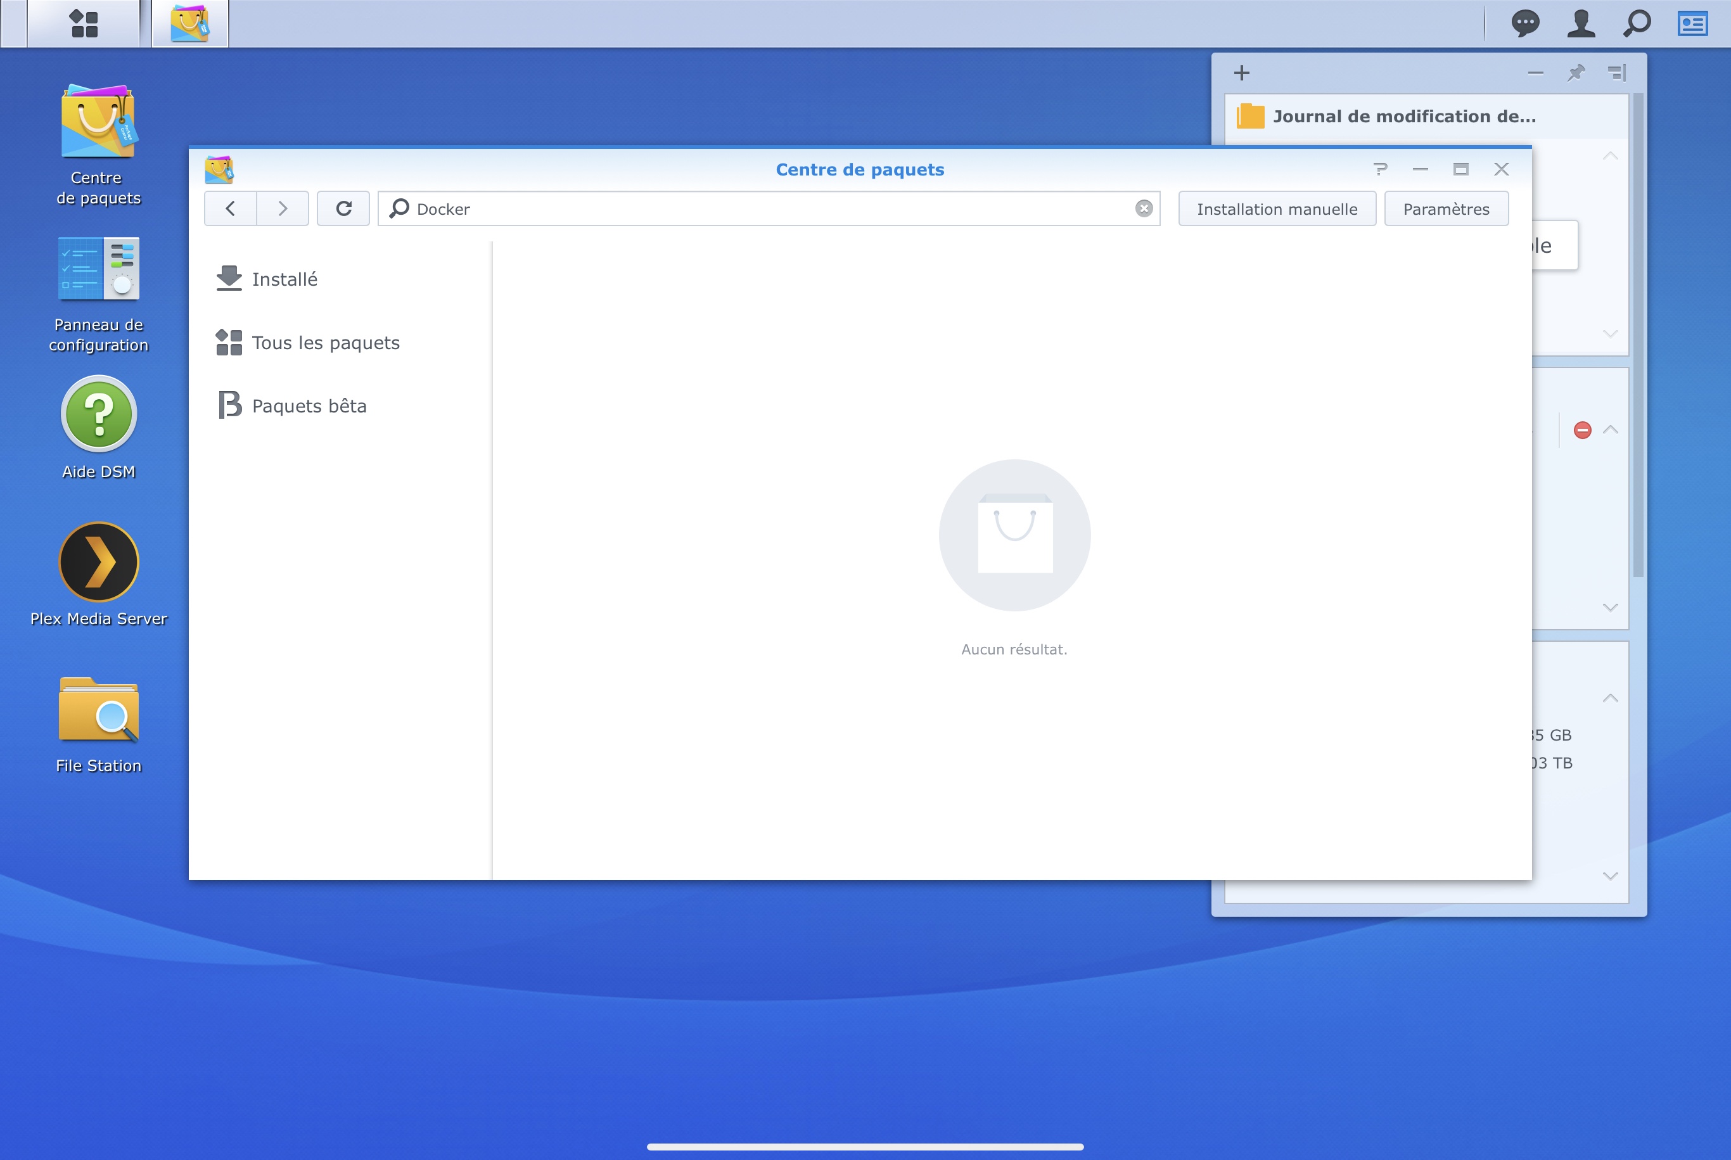This screenshot has height=1160, width=1731.
Task: Click the refresh button in Centre de paquets
Action: coord(343,208)
